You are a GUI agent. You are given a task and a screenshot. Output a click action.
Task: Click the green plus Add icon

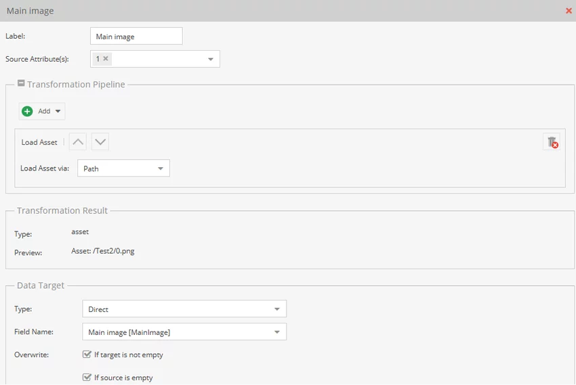coord(27,111)
